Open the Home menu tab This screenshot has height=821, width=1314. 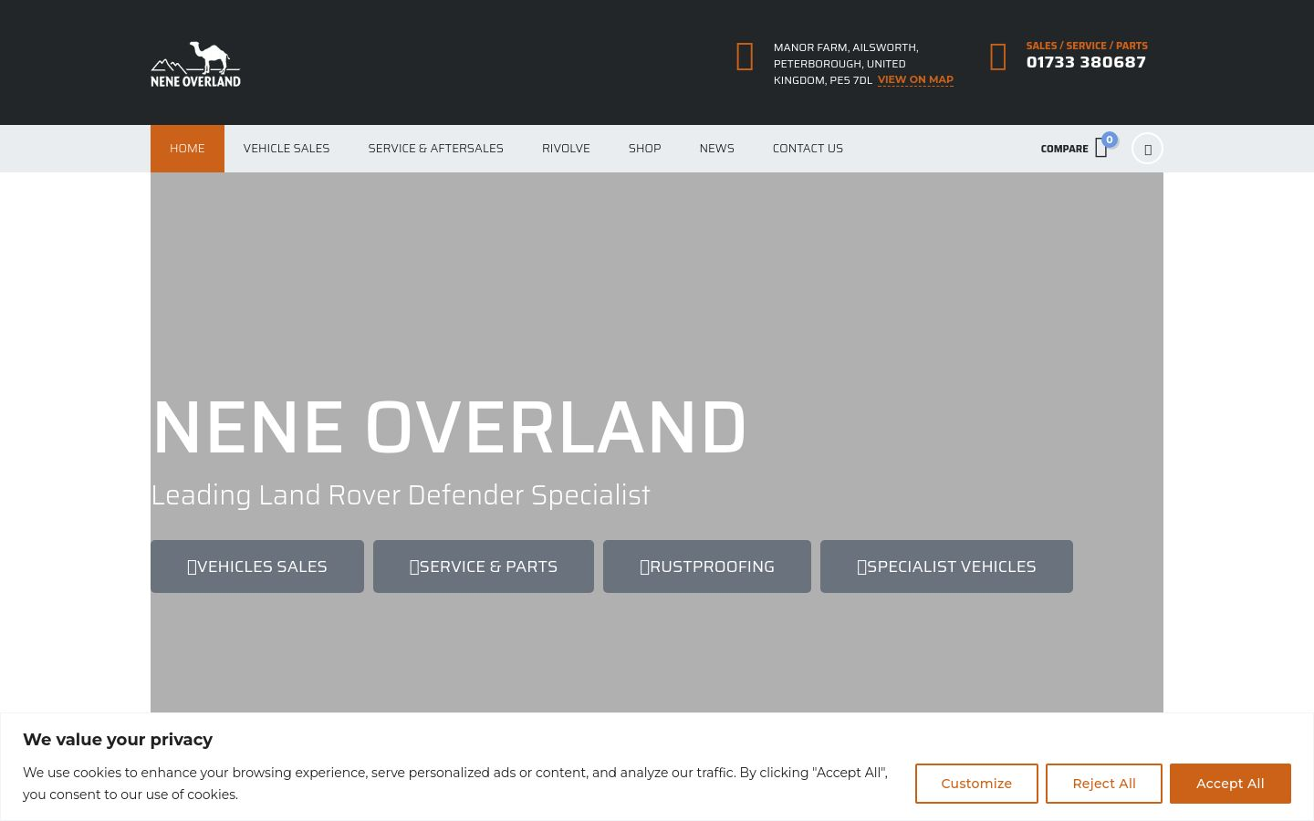187,149
